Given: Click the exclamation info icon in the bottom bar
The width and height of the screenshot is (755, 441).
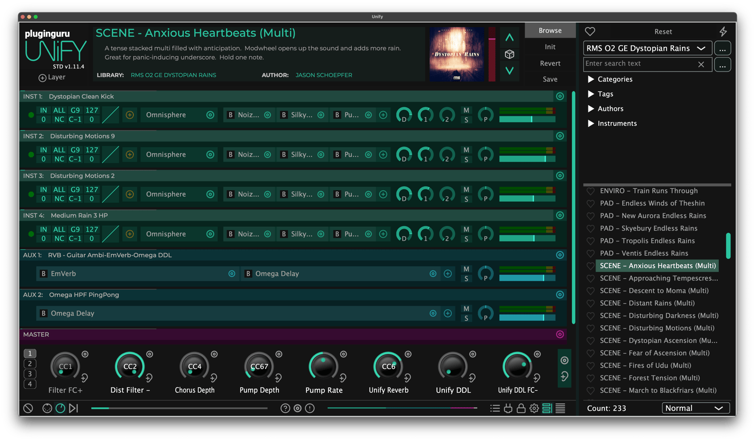Looking at the screenshot, I should 310,408.
